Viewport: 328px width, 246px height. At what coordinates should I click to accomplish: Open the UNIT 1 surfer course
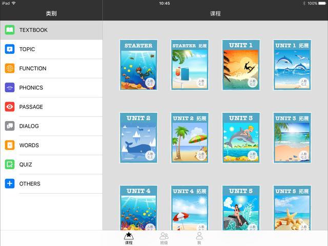[241, 65]
